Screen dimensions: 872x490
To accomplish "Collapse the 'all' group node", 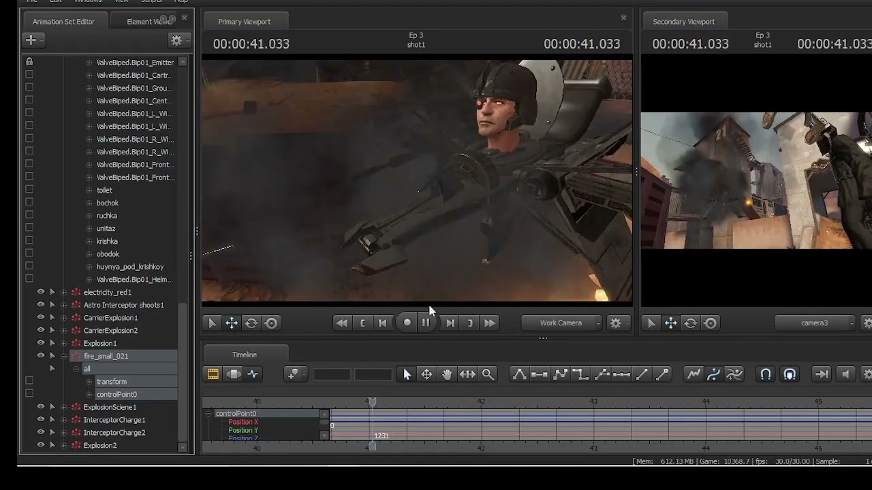I will point(76,369).
